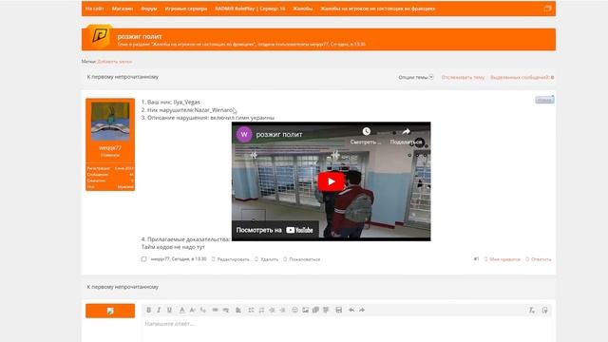
Task: Remove a link with the unlink icon
Action: (x=226, y=310)
